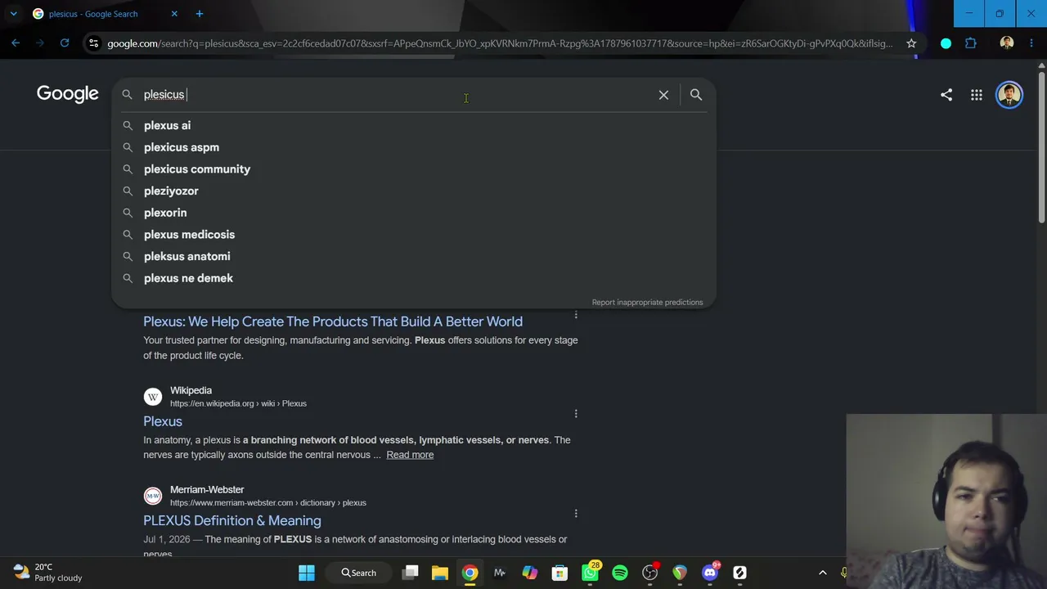The width and height of the screenshot is (1047, 589).
Task: Open the Windows Start menu
Action: (x=307, y=573)
